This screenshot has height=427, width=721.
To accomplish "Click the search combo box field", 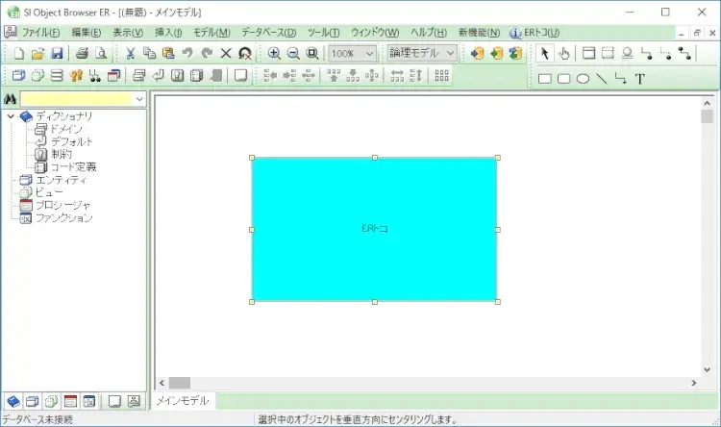I will [x=77, y=99].
